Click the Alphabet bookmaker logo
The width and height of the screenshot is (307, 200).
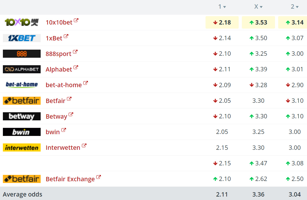click(x=22, y=69)
